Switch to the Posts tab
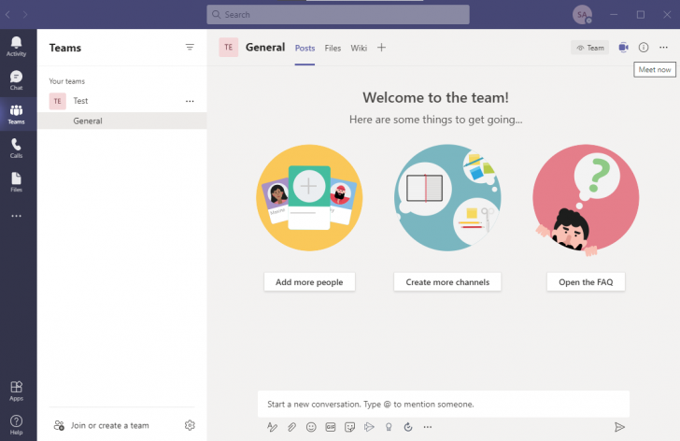680x441 pixels. point(305,49)
